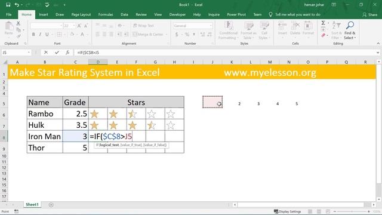The image size is (382, 215).
Task: Click the Accounting Number Format dollar icon
Action: (177, 35)
